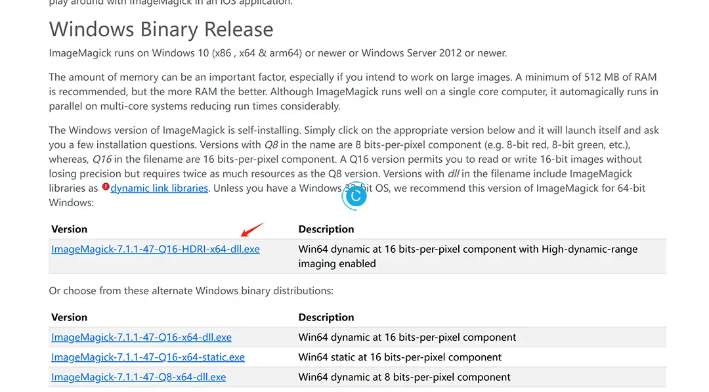Click the Win64 static 16 bits description

click(400, 357)
